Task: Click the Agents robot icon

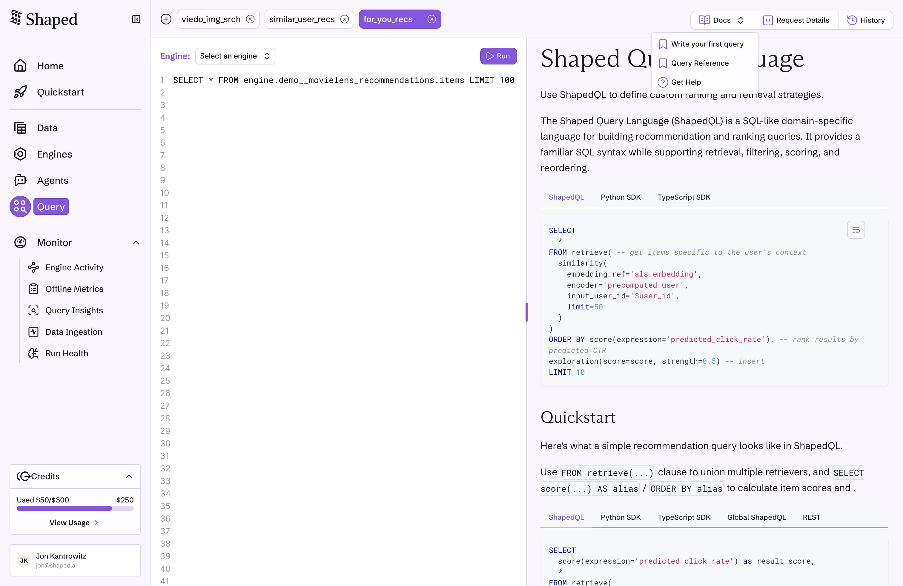Action: [20, 180]
